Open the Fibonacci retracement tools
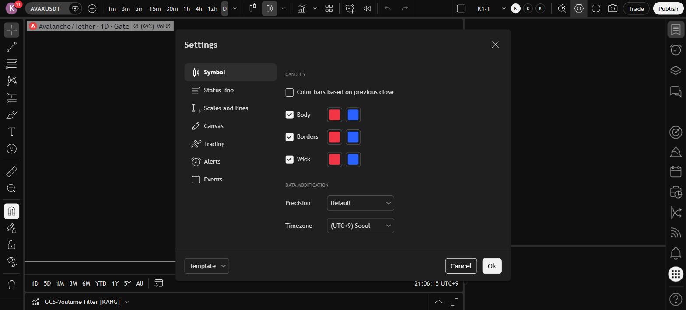This screenshot has width=686, height=310. (11, 64)
